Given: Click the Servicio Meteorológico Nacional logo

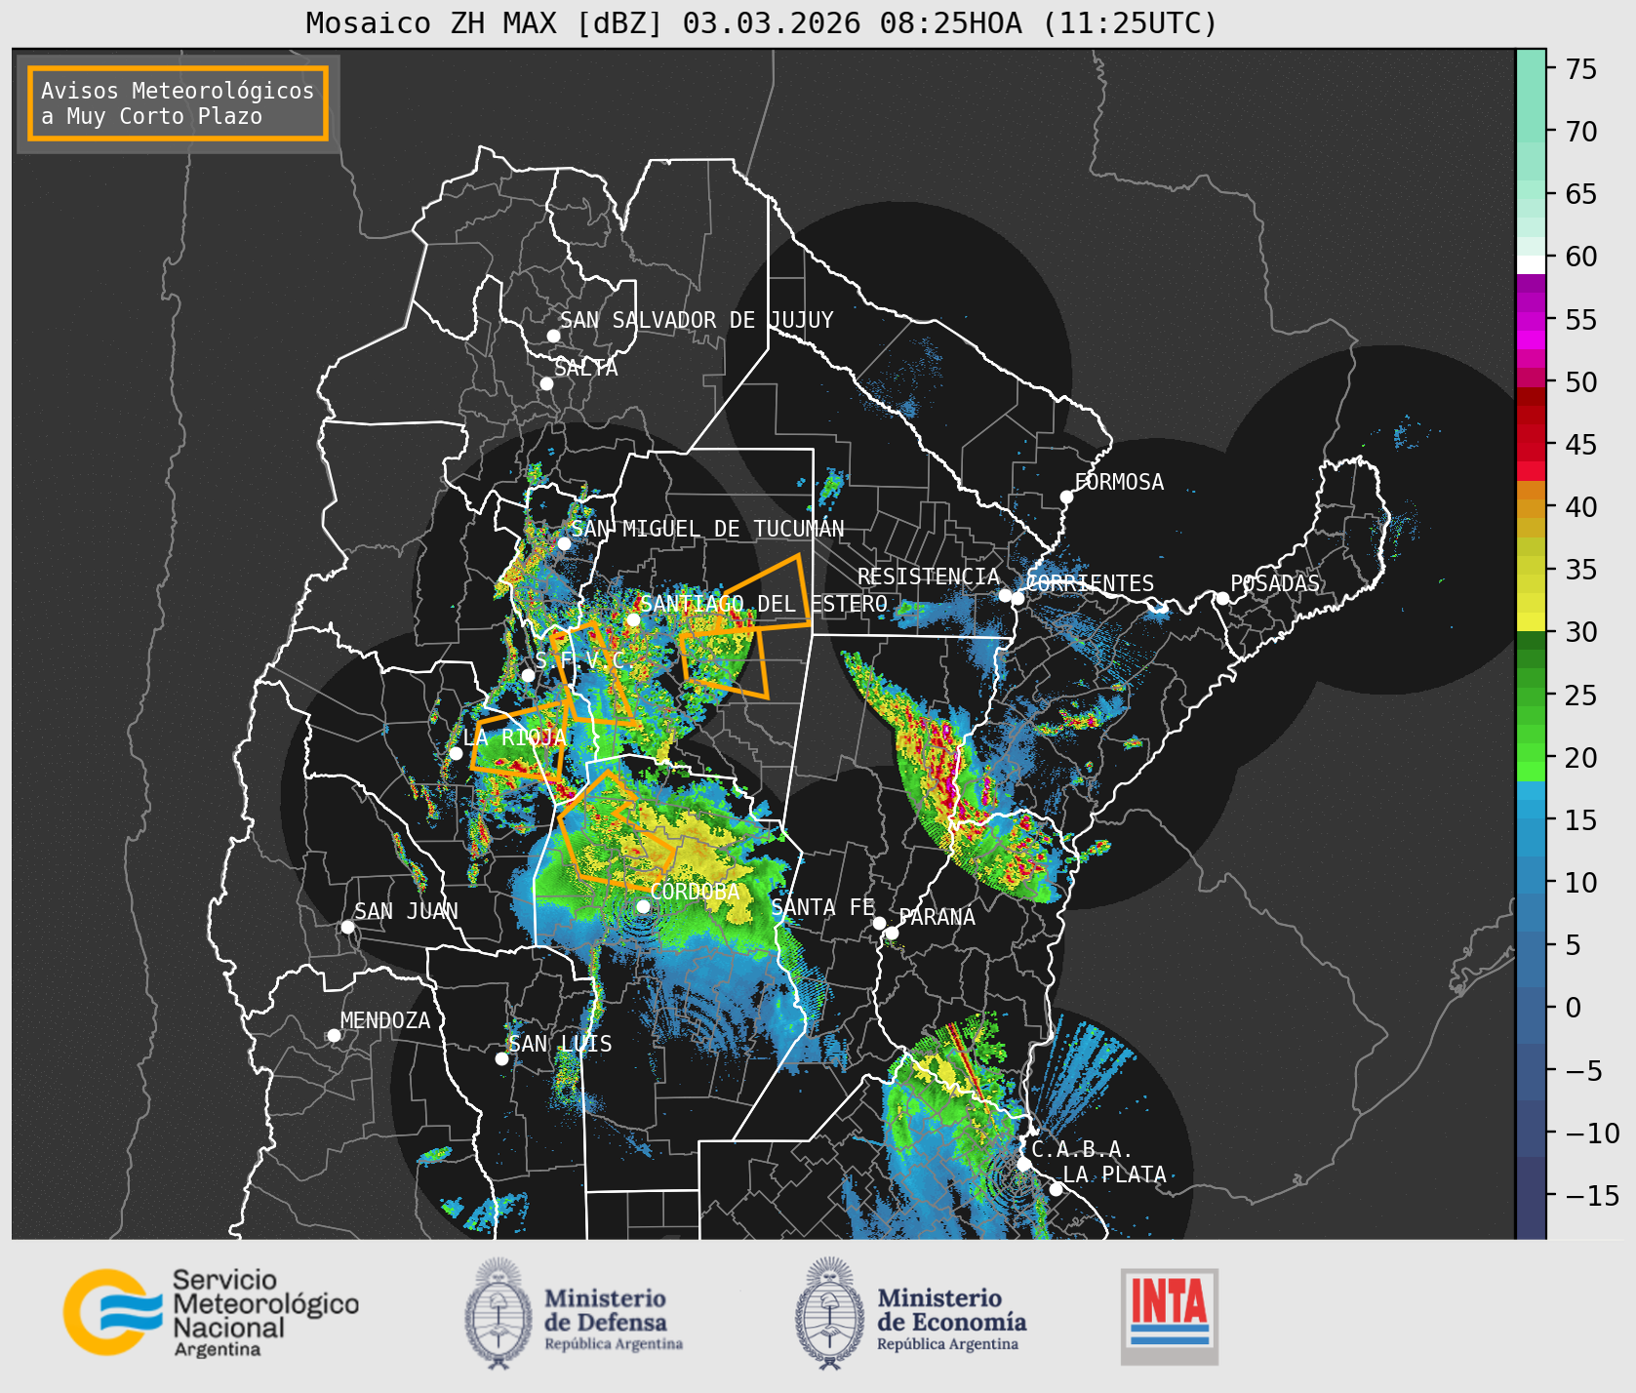Looking at the screenshot, I should [212, 1312].
